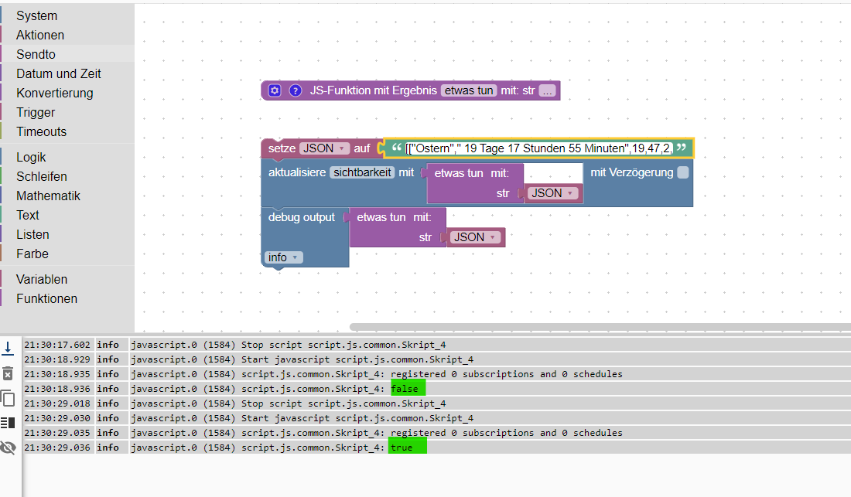This screenshot has width=851, height=497.
Task: Click the 'etwas tun' function name field
Action: [x=469, y=90]
